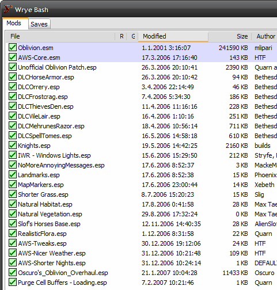Click the author name mlipari
Screen dimensions: 277x290
tap(263, 48)
